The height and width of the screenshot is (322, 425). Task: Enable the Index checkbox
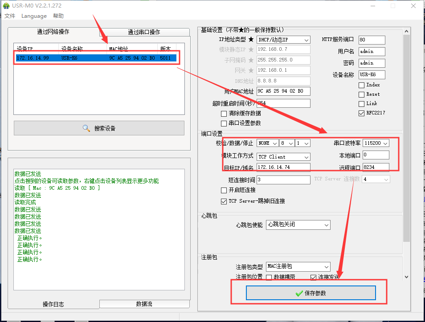tap(361, 85)
